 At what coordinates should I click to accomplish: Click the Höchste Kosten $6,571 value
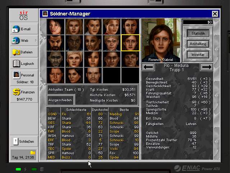pos(130,95)
